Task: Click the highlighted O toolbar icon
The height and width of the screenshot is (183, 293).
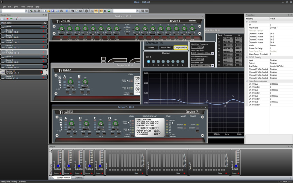Action: [101, 11]
